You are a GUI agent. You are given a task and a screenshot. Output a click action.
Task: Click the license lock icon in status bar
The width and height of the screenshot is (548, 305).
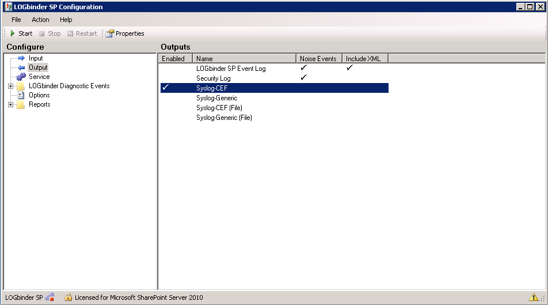68,298
